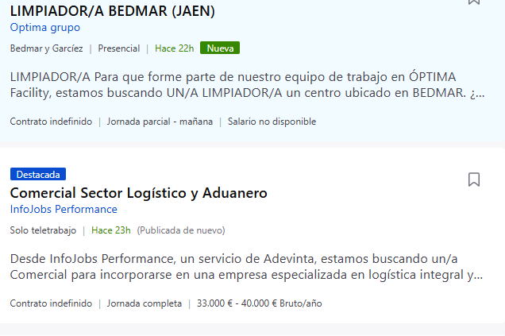The image size is (505, 336).
Task: Click the 'Hace 22h' posting time
Action: (x=175, y=48)
